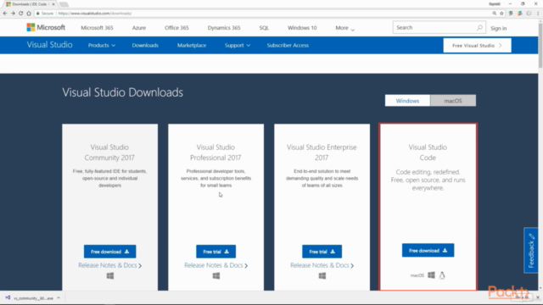Click Visual Studio Code Free download button
Screen dimensions: 543x305
(428, 251)
